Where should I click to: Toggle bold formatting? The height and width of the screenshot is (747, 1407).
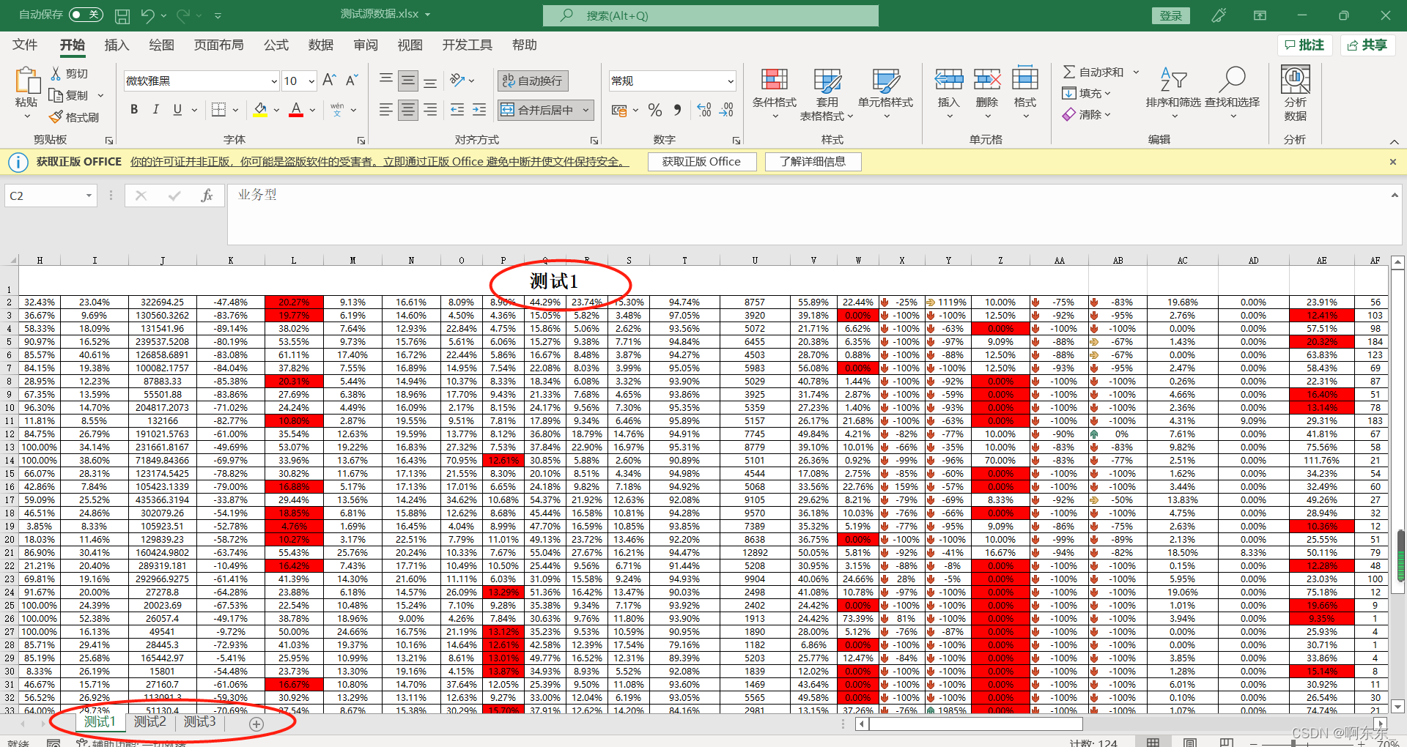[x=134, y=110]
